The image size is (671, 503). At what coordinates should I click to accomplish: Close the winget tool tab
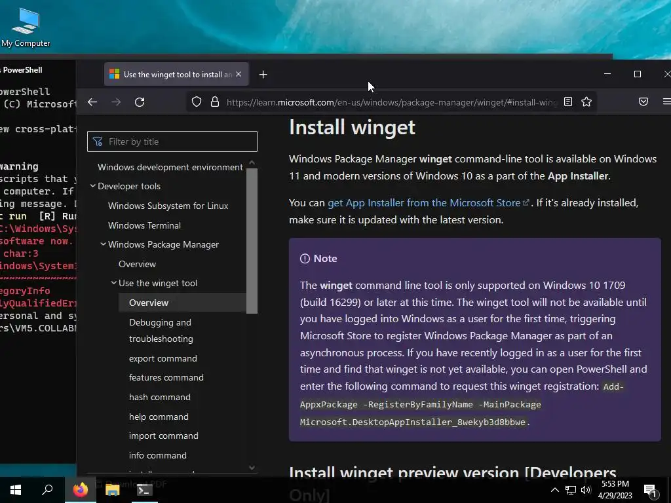[x=239, y=74]
